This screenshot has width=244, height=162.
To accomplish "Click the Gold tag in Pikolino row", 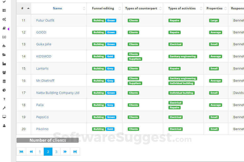I will pyautogui.click(x=110, y=129).
